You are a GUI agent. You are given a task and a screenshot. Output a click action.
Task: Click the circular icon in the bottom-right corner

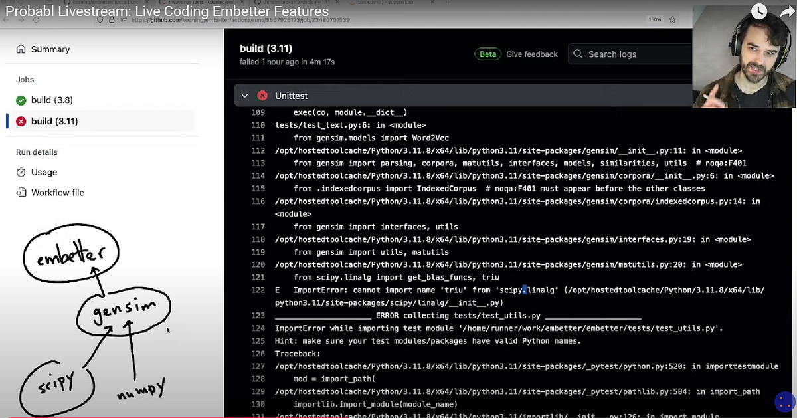coord(783,403)
